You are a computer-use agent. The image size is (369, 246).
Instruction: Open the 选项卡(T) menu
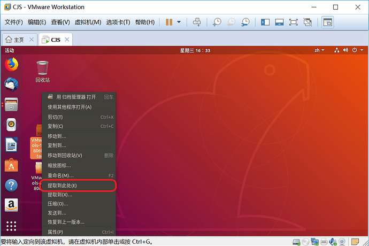click(118, 22)
